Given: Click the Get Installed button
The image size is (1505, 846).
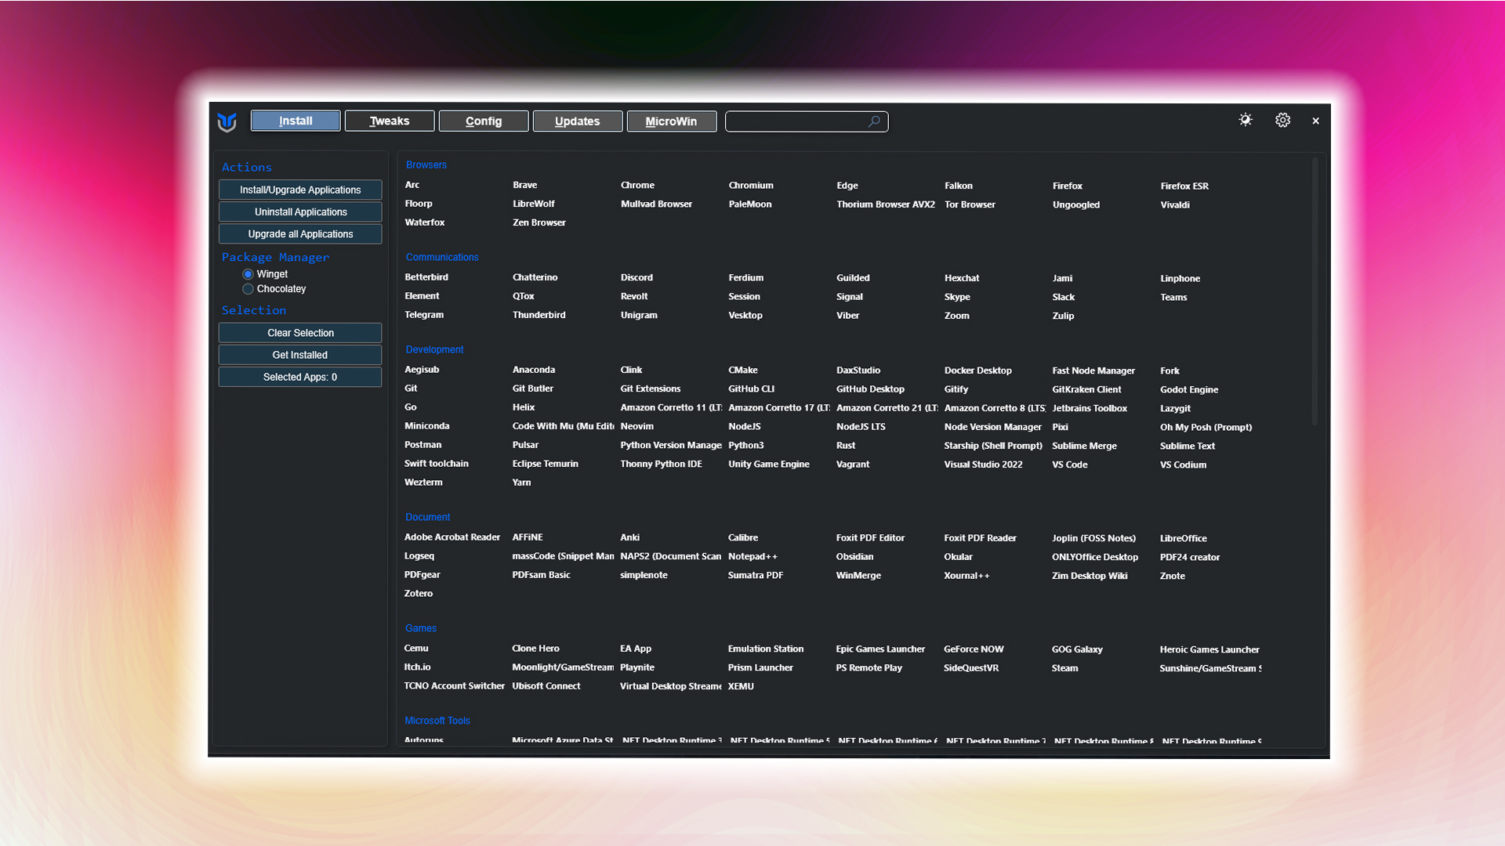Looking at the screenshot, I should point(300,355).
